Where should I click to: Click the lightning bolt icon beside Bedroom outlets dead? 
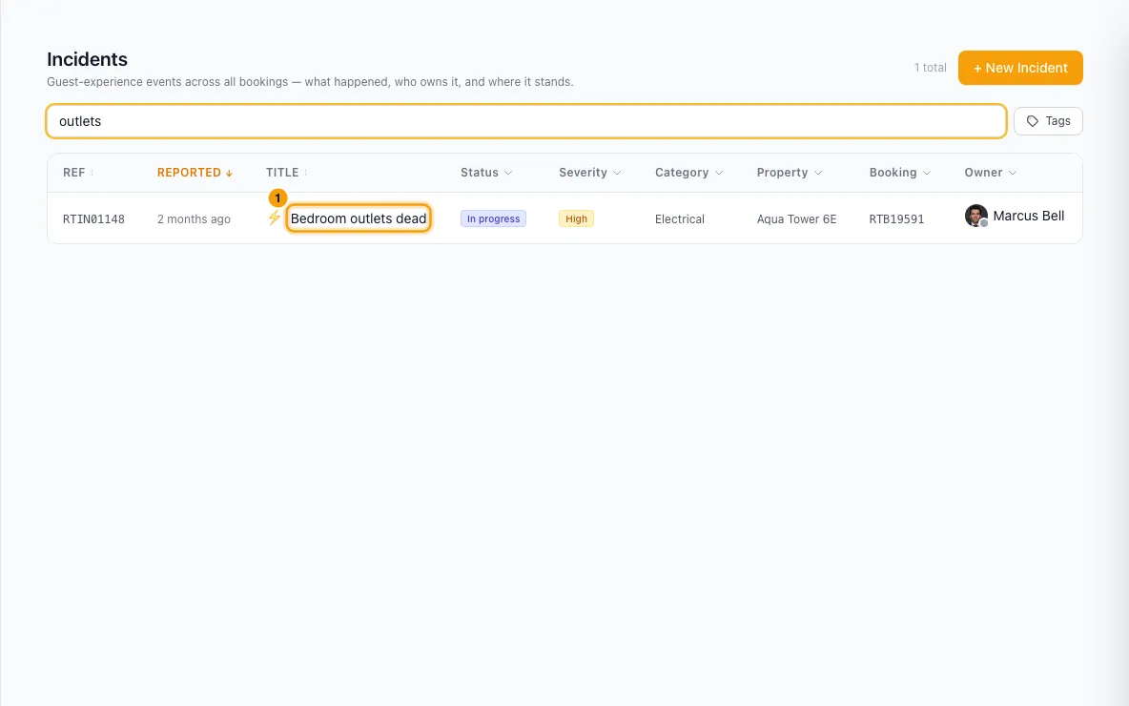274,218
